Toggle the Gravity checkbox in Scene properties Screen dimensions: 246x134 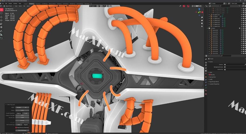[x=210, y=75]
